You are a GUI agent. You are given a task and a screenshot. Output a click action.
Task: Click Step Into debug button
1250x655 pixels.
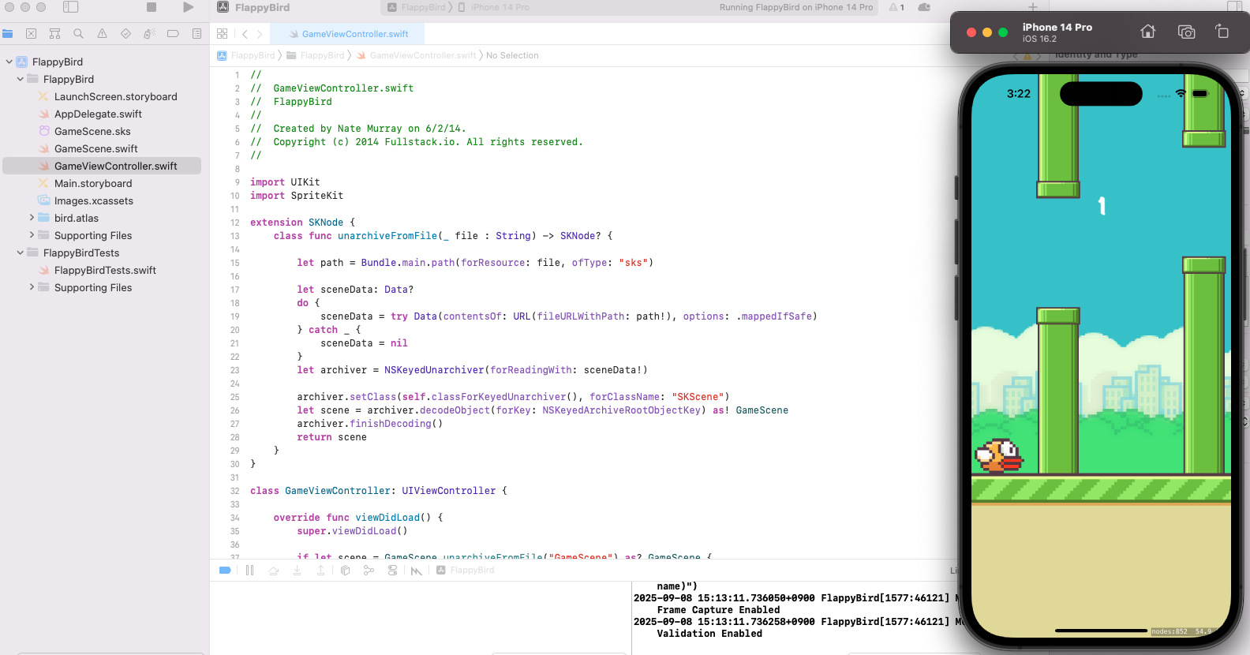click(298, 570)
